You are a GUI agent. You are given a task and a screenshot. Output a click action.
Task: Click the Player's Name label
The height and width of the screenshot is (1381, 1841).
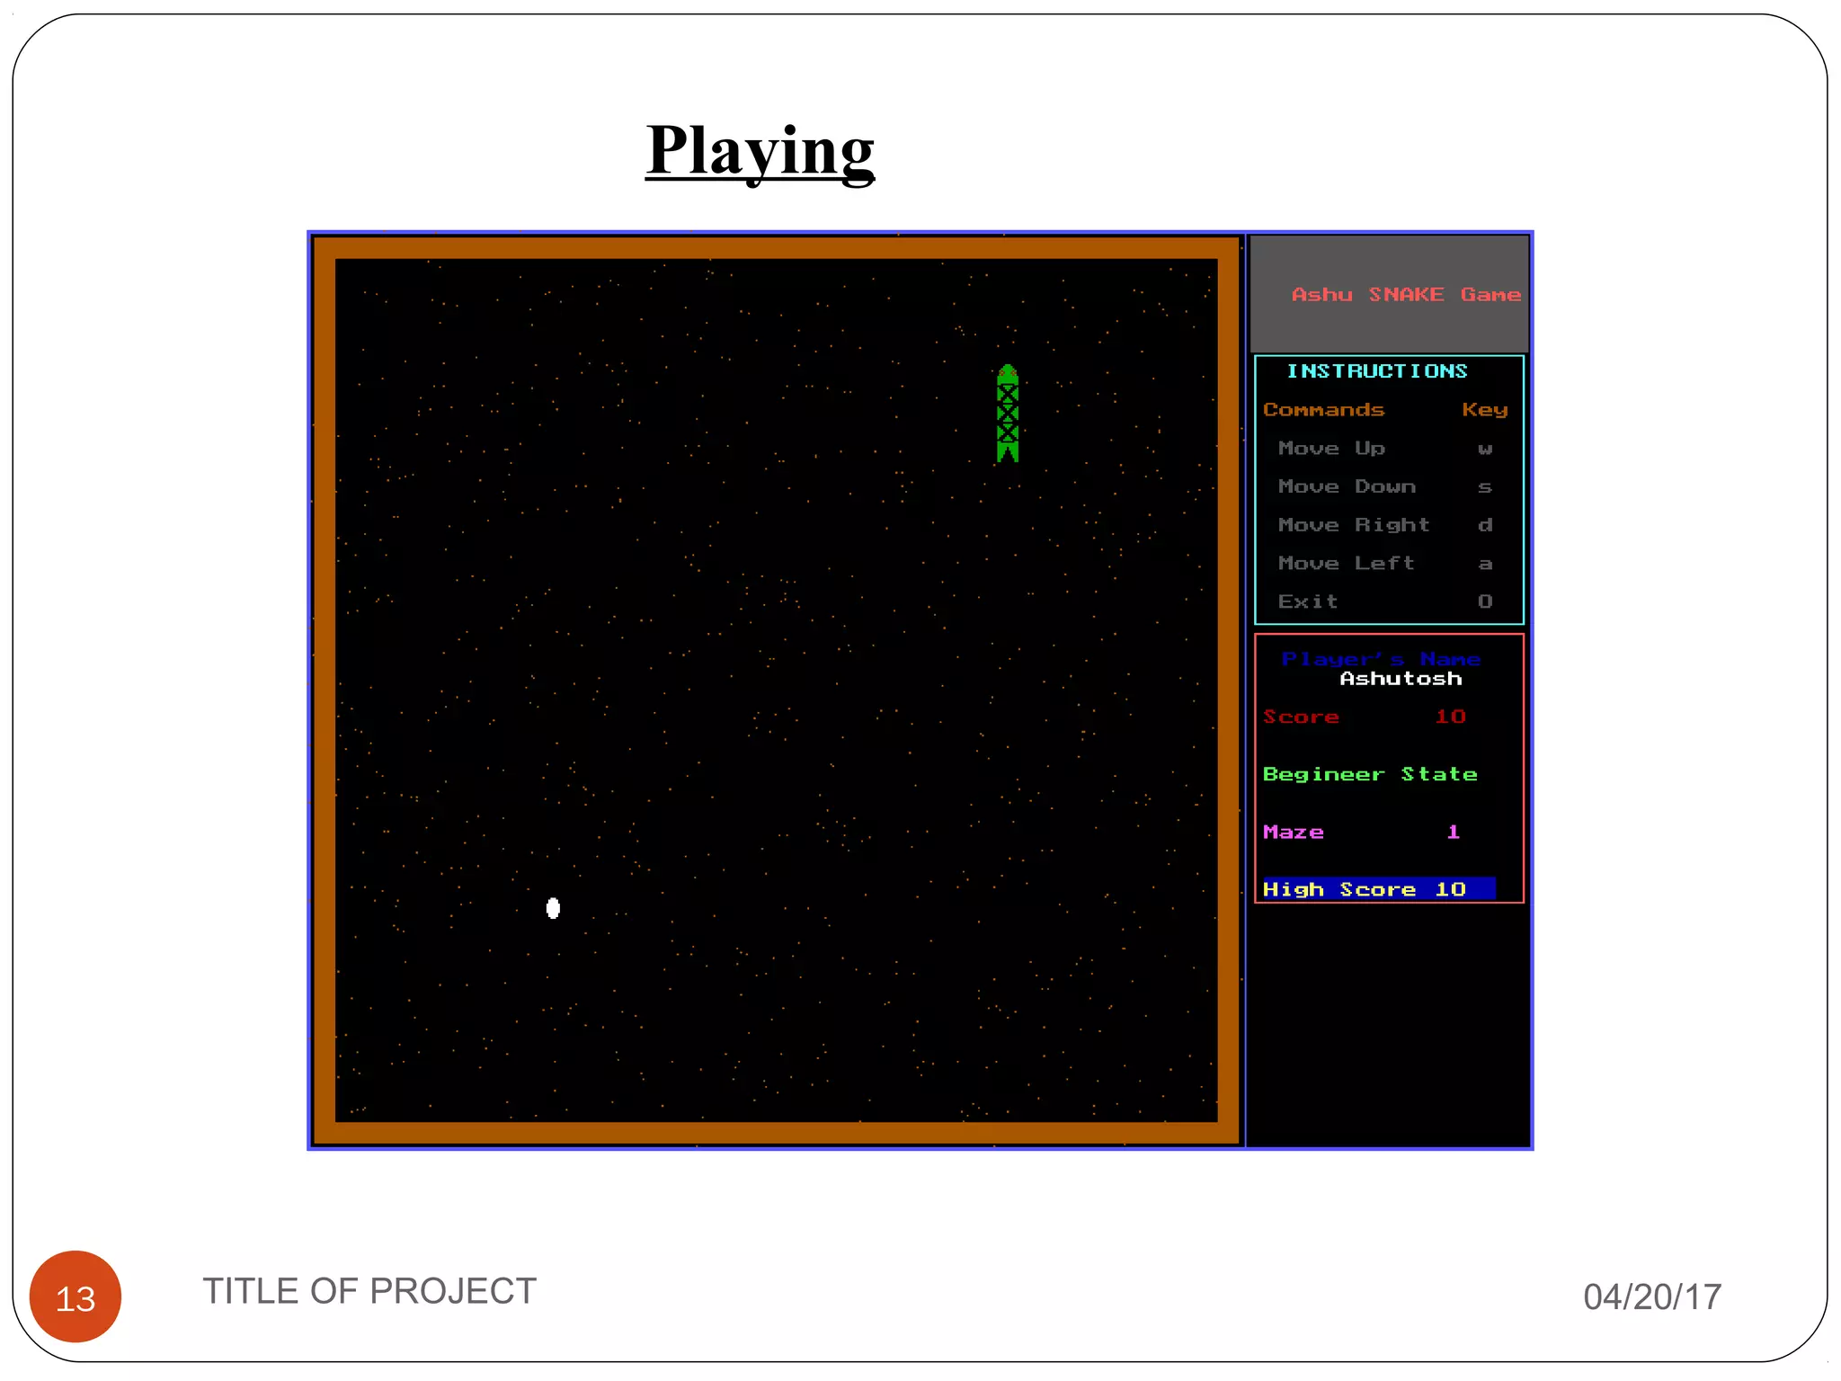point(1381,659)
